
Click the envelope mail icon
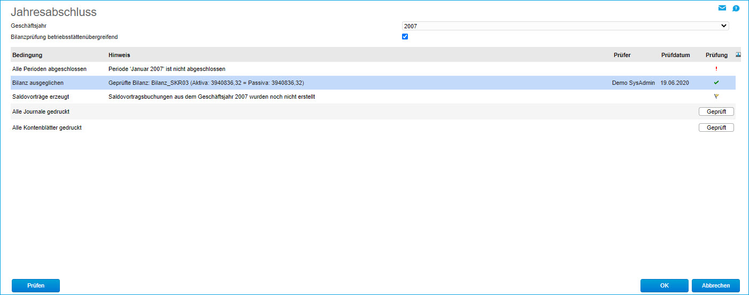click(x=722, y=9)
